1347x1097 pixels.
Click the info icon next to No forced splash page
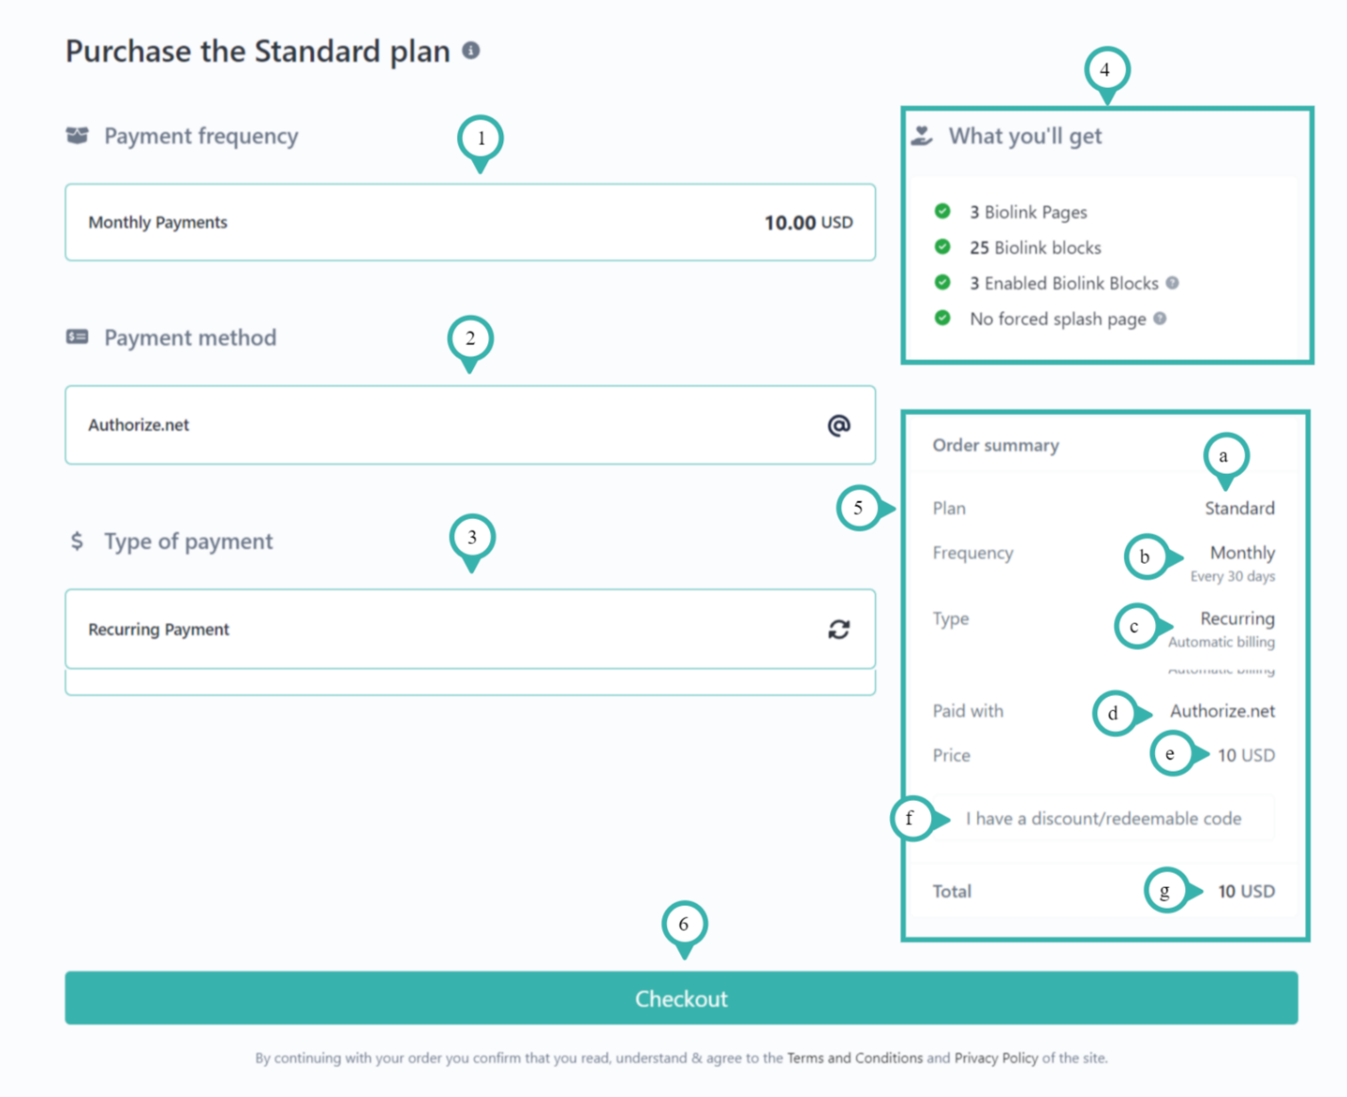pyautogui.click(x=1162, y=319)
